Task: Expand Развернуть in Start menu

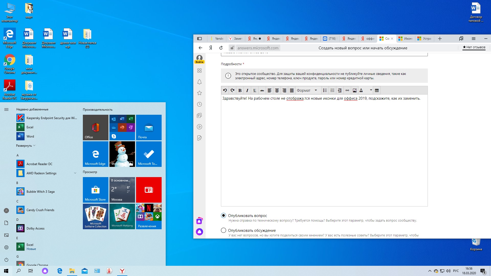Action: (26, 146)
